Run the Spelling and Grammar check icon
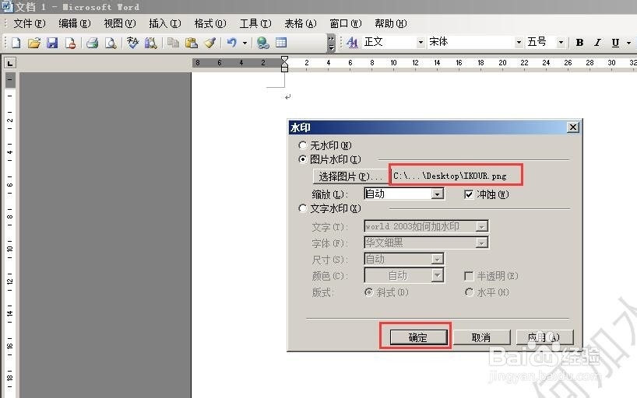This screenshot has width=637, height=398. pyautogui.click(x=132, y=43)
